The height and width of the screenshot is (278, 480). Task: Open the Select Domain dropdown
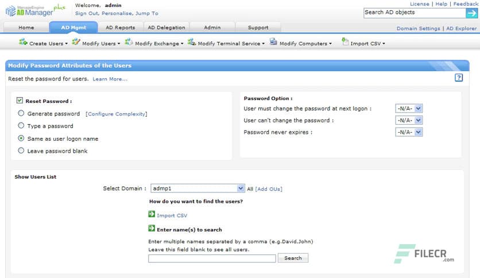pyautogui.click(x=198, y=188)
